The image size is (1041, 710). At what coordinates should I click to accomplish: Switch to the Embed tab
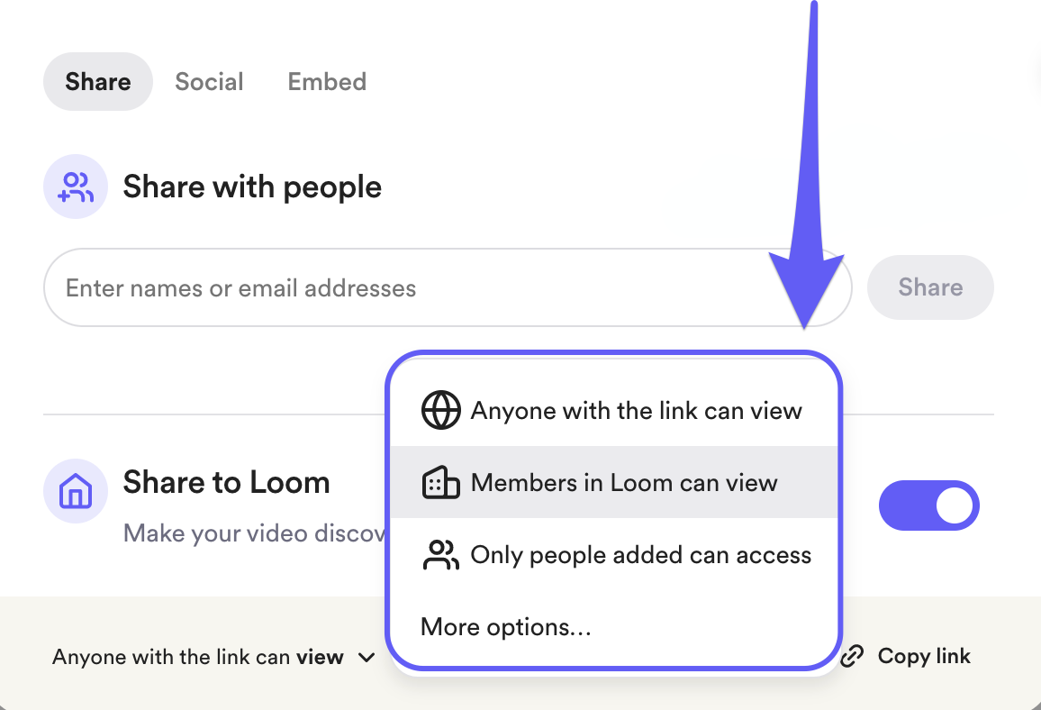coord(327,81)
